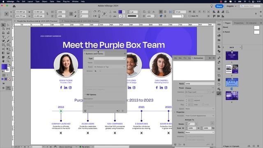Viewport: 263px width, 148px height.
Task: Select the Pen tool
Action: (3, 41)
